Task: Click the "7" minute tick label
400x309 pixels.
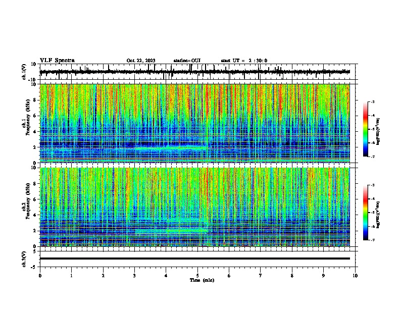Action: (261, 276)
